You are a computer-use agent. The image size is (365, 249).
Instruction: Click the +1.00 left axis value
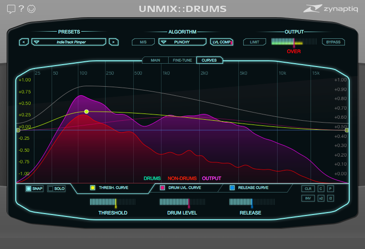point(25,80)
